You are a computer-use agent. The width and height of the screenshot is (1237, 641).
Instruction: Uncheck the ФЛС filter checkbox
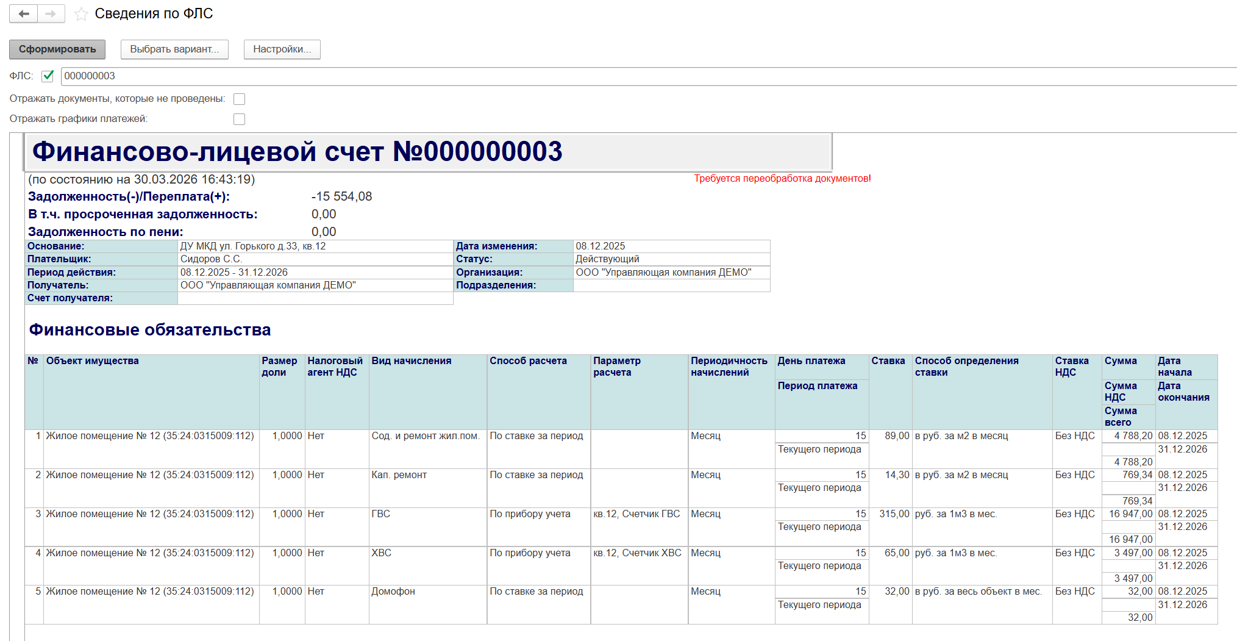point(48,76)
